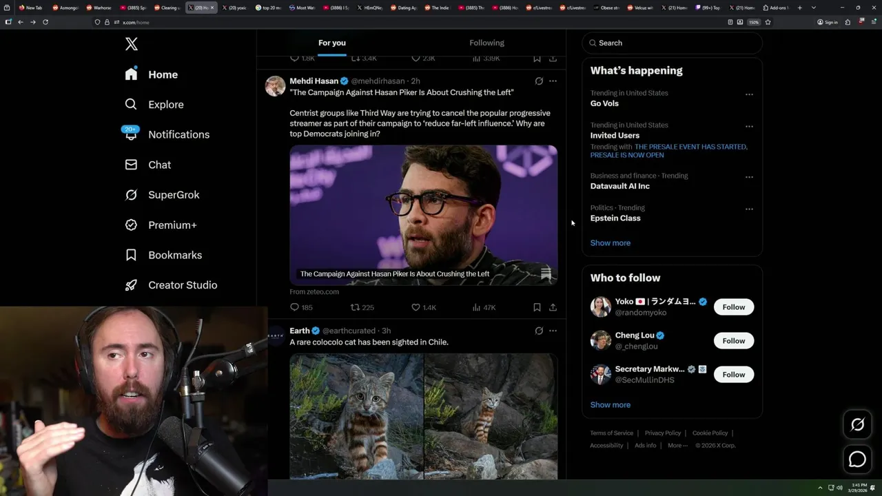The height and width of the screenshot is (496, 882).
Task: Open right colocolo cat photo
Action: pos(491,416)
